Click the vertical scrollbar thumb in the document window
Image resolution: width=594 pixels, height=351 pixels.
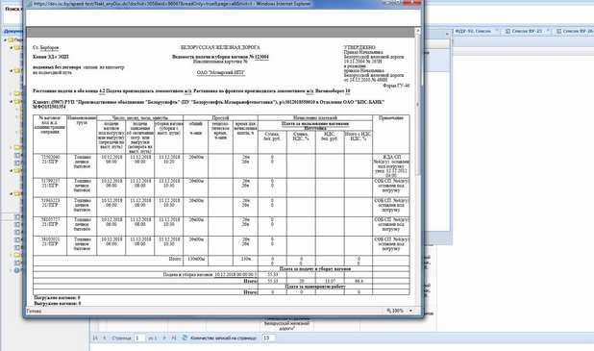point(418,104)
